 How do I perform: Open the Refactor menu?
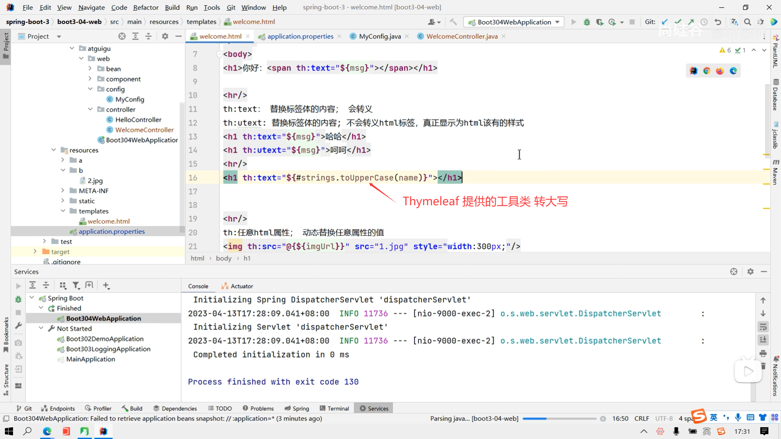click(x=146, y=7)
